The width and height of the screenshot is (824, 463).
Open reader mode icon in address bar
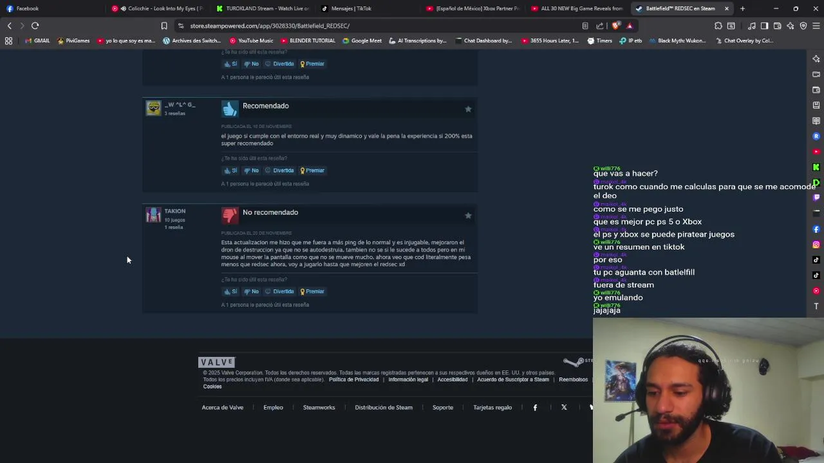point(585,26)
